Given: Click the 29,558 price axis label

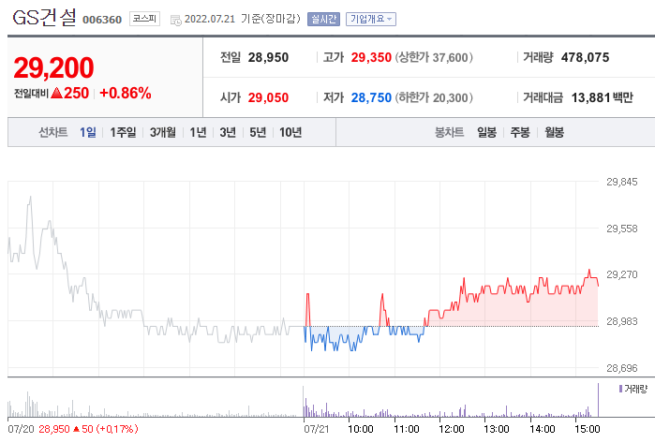Looking at the screenshot, I should click(x=622, y=229).
